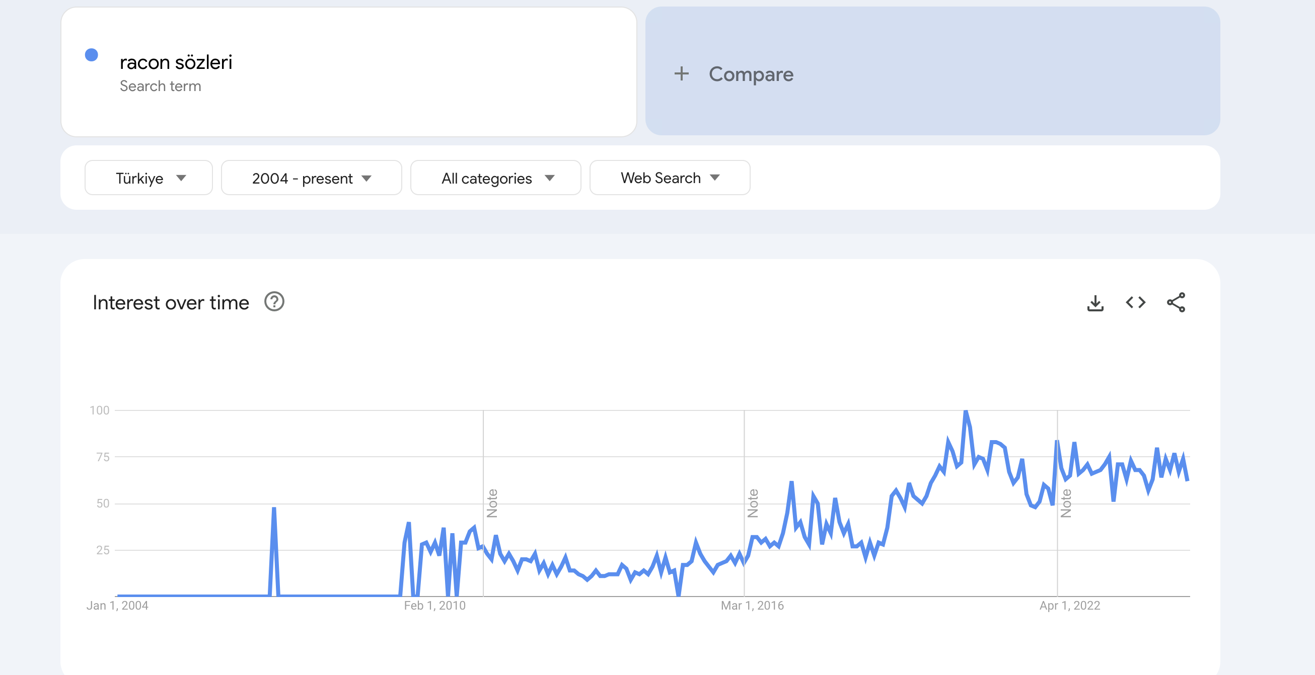1315x675 pixels.
Task: Click the 25 y-axis label
Action: 103,550
